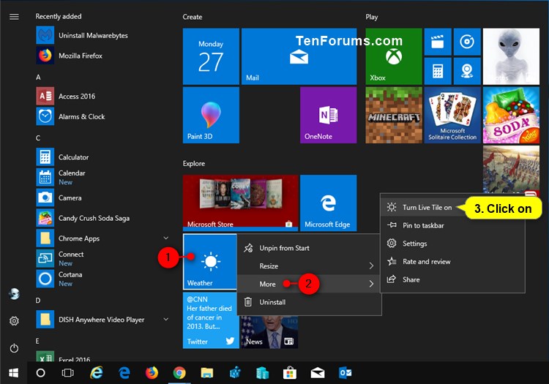Open the Microsoft Edge tile
The height and width of the screenshot is (384, 549).
328,203
